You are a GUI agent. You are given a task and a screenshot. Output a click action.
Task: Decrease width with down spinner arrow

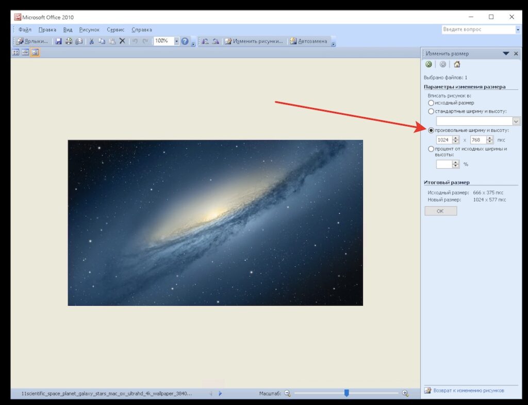click(456, 142)
